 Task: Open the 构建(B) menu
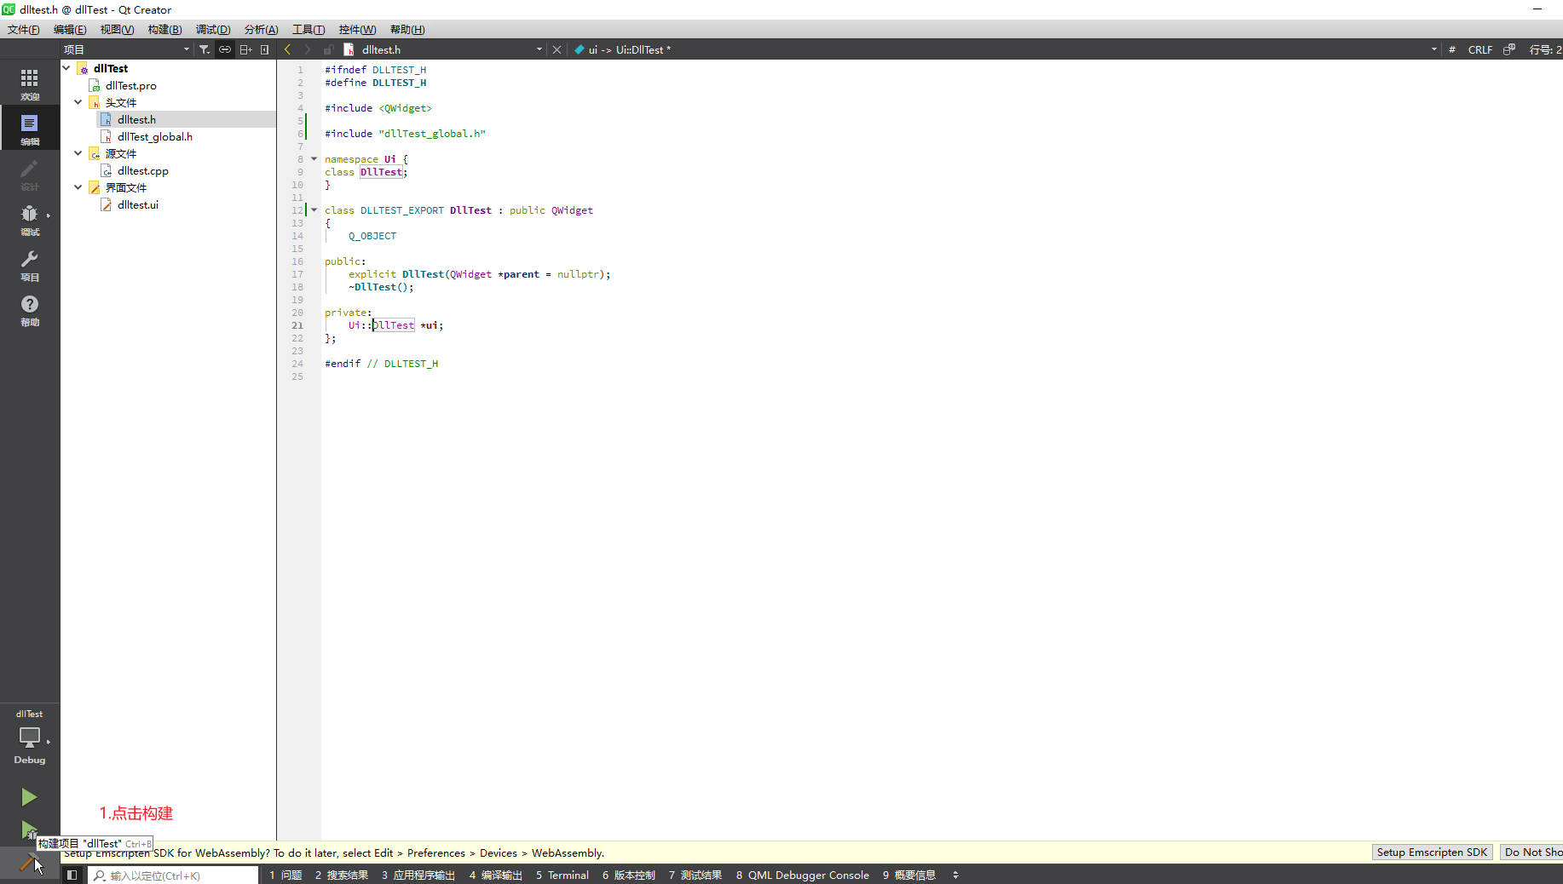click(x=164, y=29)
